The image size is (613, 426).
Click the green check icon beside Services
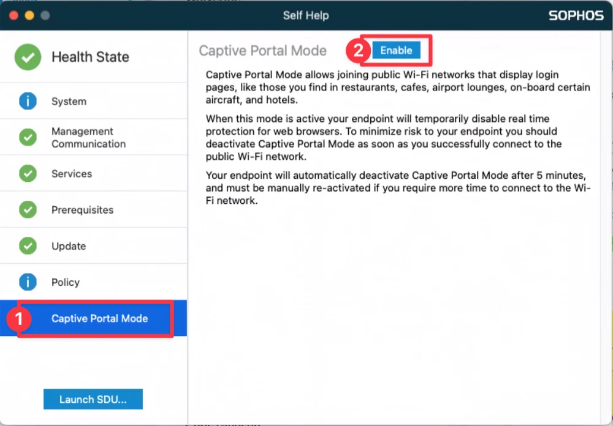(x=28, y=173)
